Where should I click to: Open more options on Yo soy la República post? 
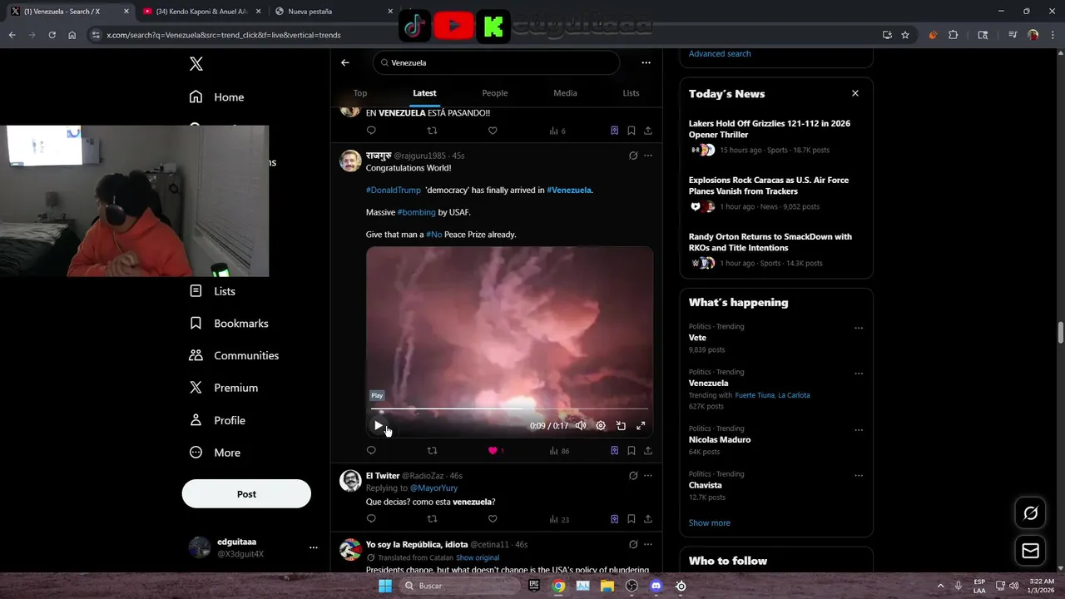648,544
